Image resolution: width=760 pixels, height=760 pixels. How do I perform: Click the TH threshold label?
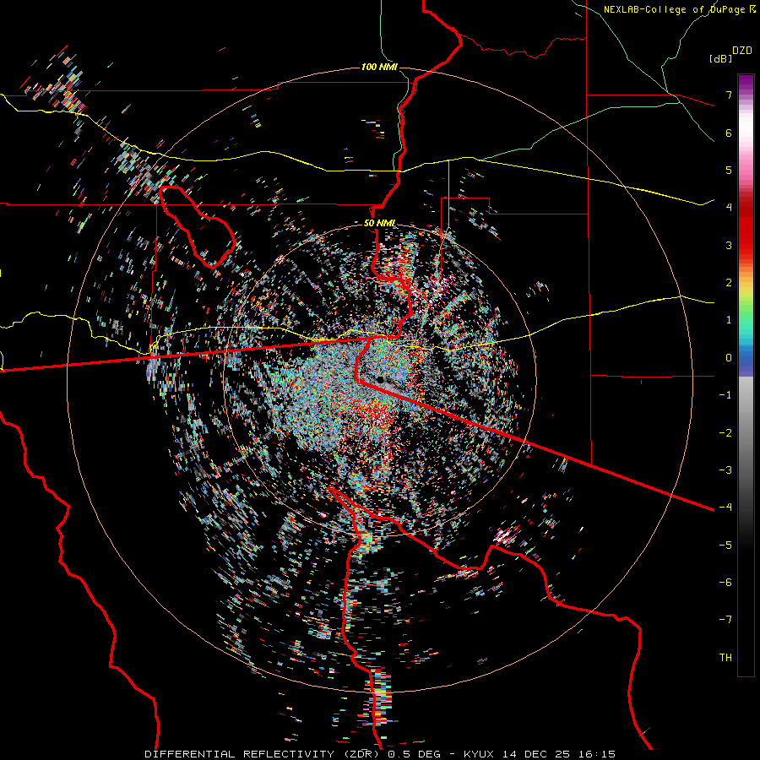(x=725, y=658)
